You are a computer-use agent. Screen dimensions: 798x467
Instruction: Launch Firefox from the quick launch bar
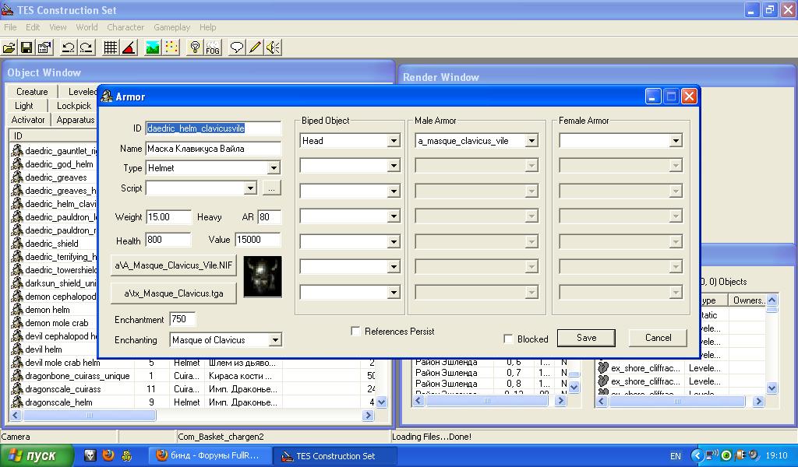(108, 455)
